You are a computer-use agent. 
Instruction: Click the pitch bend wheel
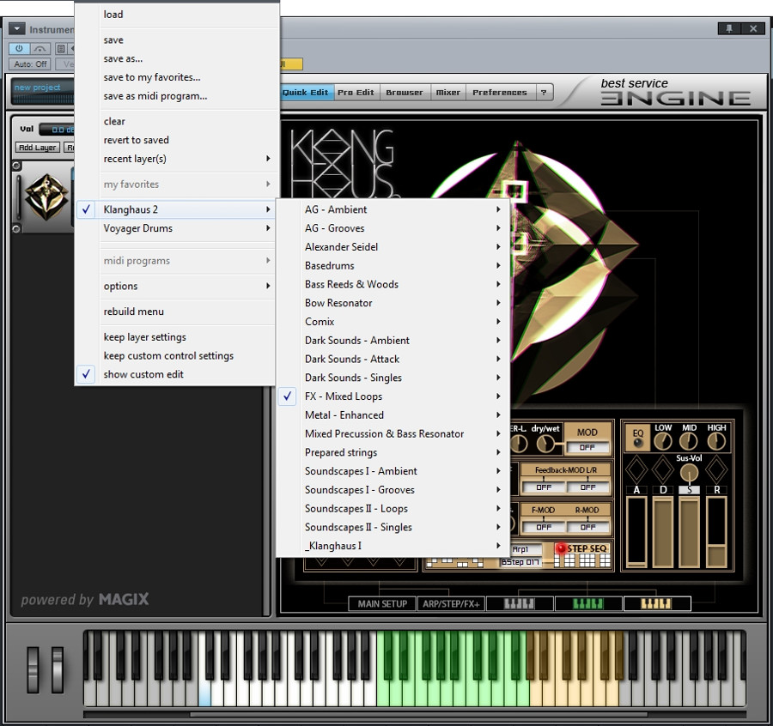point(33,669)
